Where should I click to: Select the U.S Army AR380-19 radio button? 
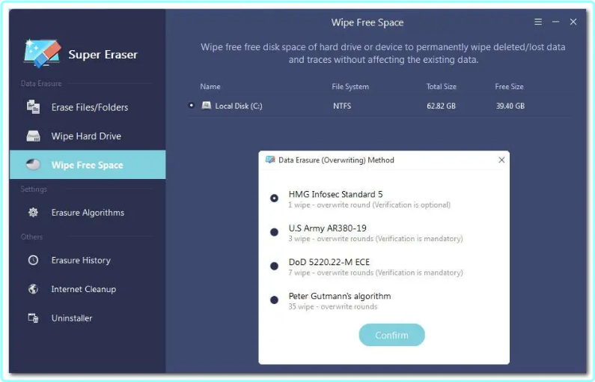click(x=274, y=232)
